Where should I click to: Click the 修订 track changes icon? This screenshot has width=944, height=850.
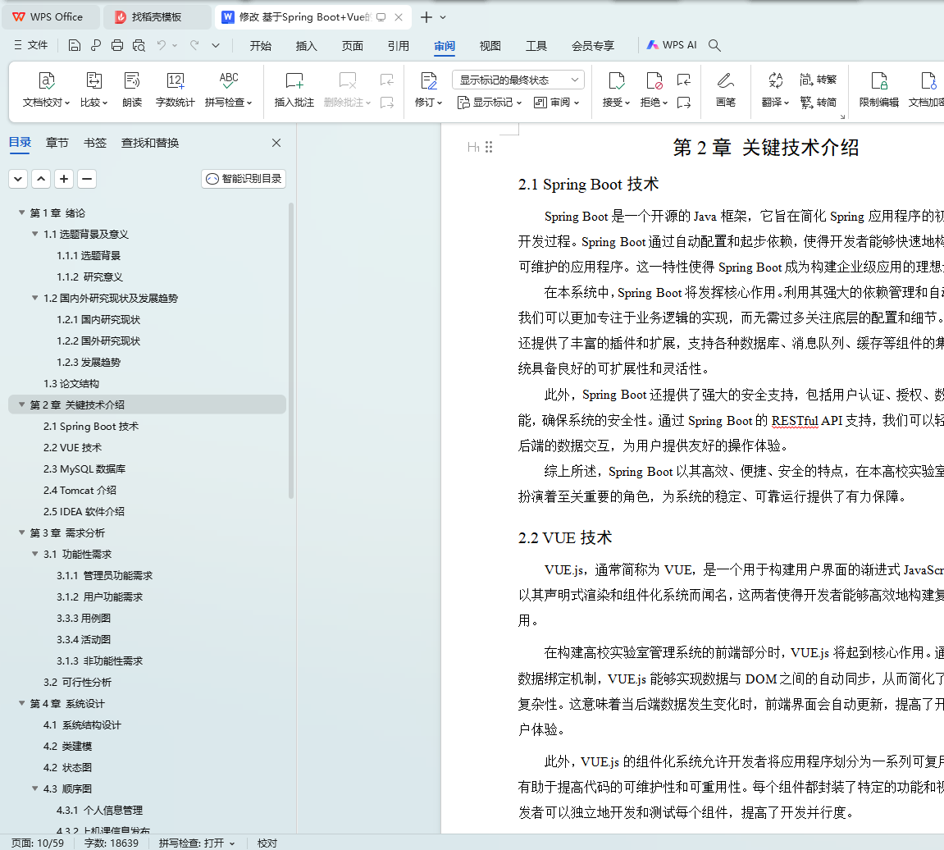(429, 80)
